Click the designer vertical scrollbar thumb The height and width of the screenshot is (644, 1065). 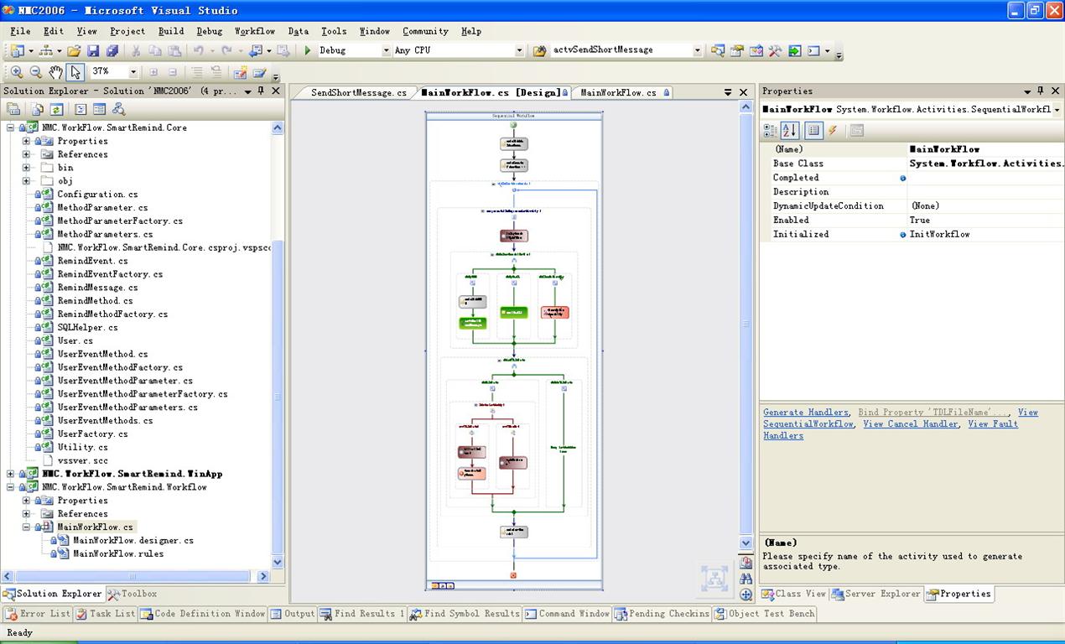point(745,323)
